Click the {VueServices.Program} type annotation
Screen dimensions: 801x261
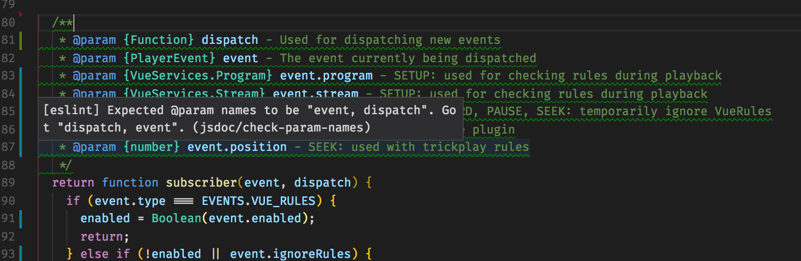click(x=198, y=75)
